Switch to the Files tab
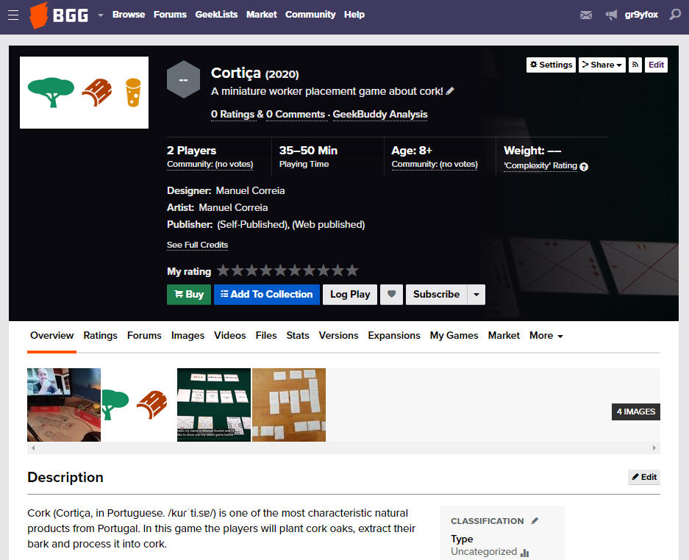Screen dimensions: 689x560 point(266,336)
